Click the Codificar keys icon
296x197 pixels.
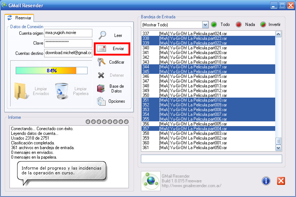(x=101, y=62)
